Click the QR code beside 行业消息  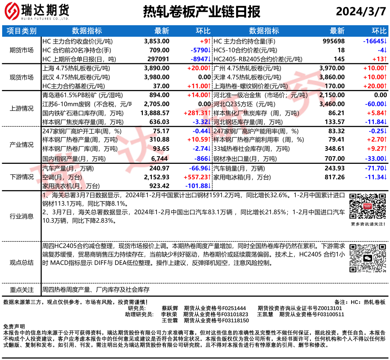[367, 206]
